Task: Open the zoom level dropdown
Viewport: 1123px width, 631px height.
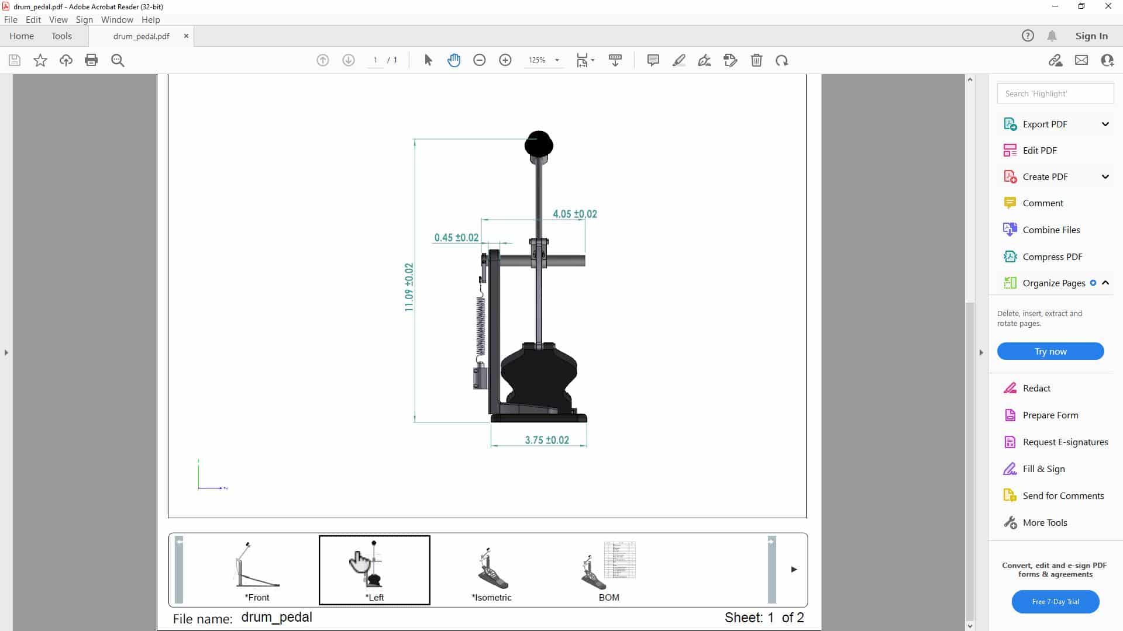Action: click(557, 60)
